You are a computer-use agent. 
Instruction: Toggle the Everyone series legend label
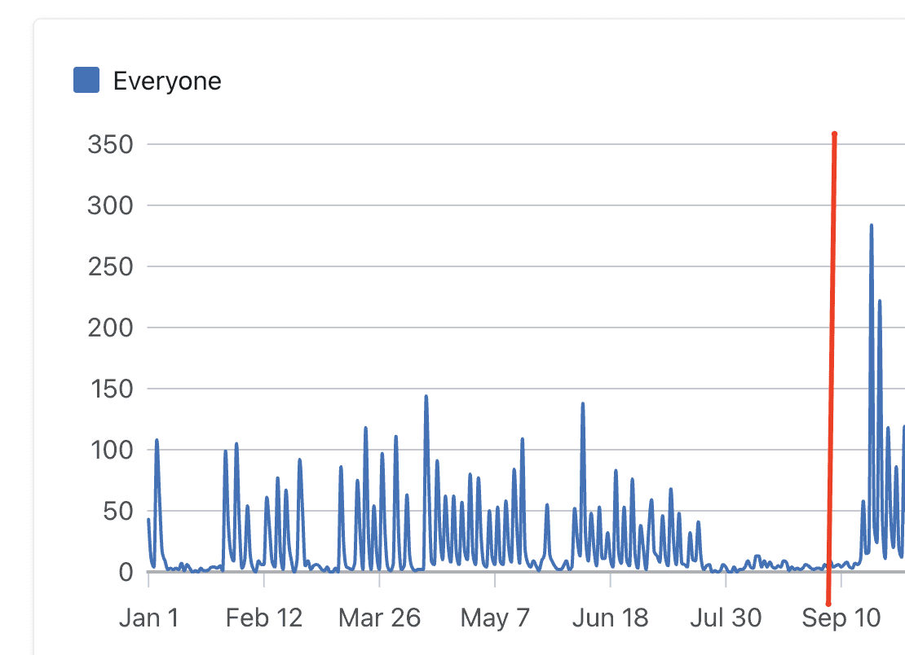167,81
